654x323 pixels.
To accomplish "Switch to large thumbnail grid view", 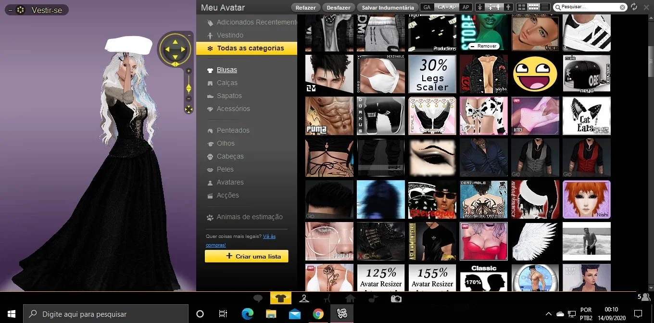I will pyautogui.click(x=522, y=7).
